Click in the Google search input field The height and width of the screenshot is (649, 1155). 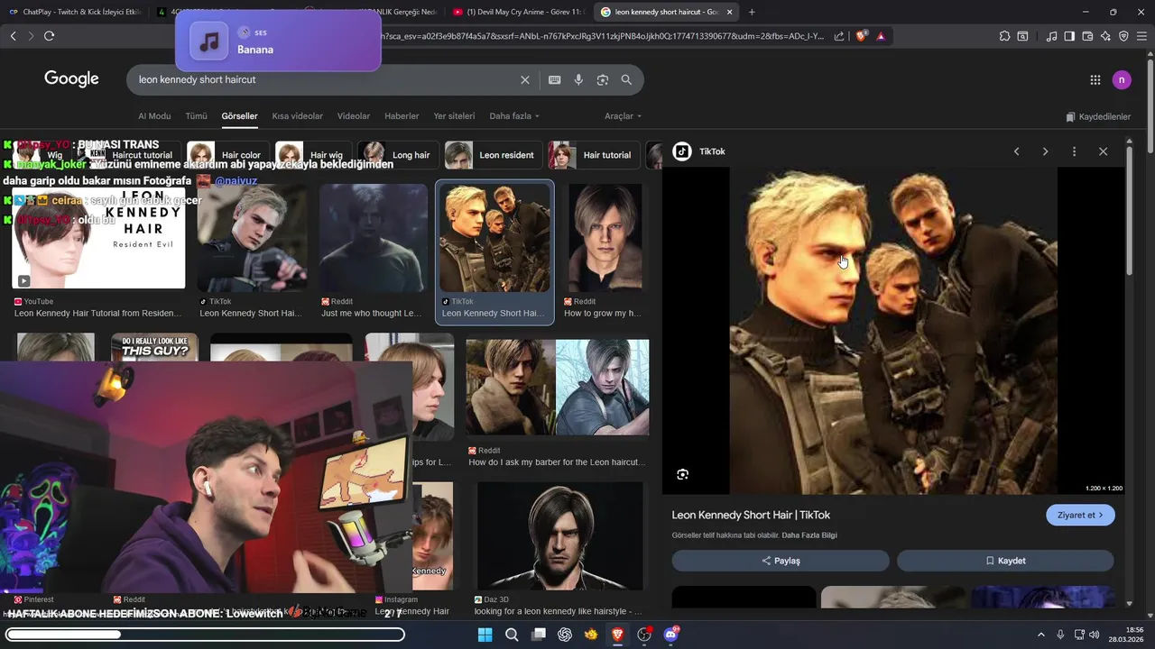(x=325, y=79)
